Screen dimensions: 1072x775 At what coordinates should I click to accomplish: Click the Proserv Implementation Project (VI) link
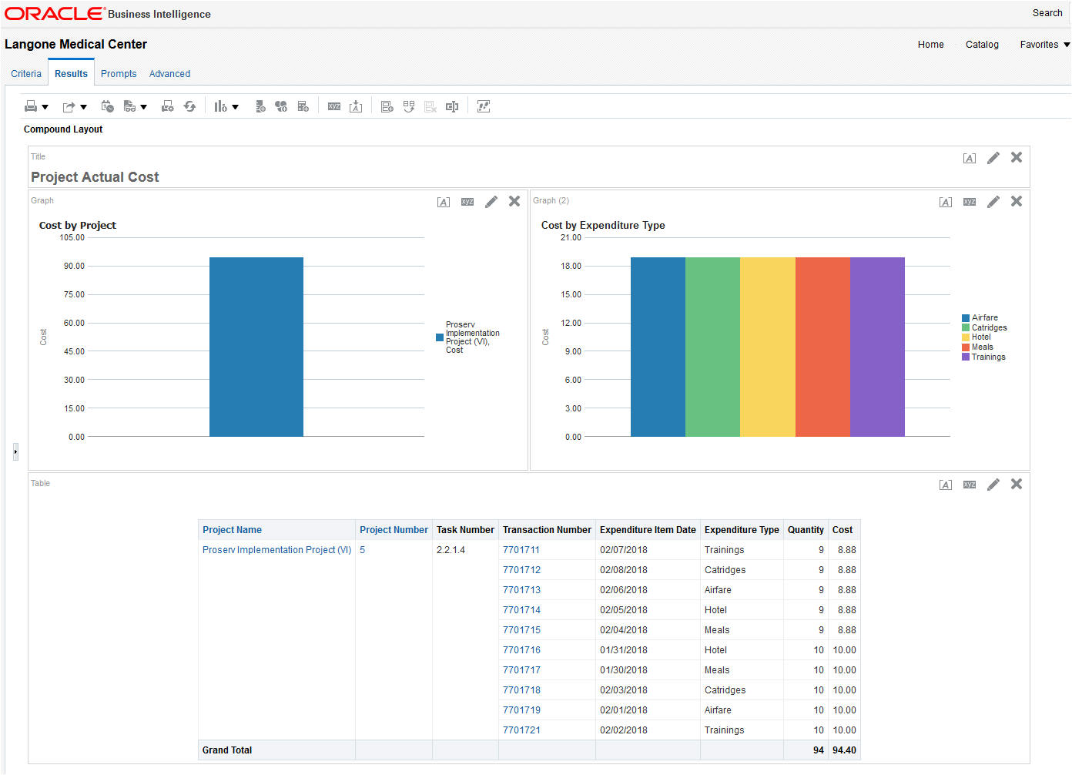coord(276,550)
